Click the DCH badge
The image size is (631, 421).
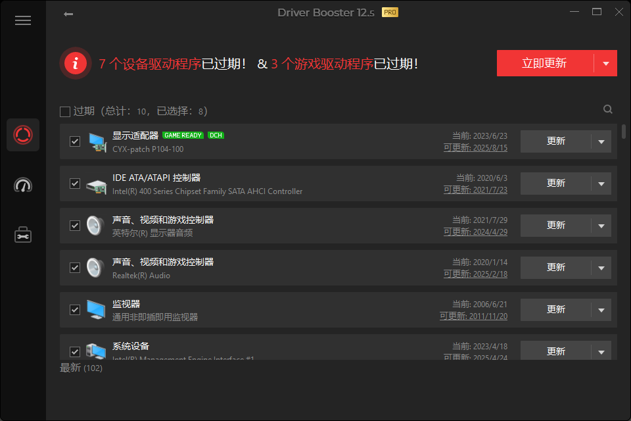click(x=216, y=136)
